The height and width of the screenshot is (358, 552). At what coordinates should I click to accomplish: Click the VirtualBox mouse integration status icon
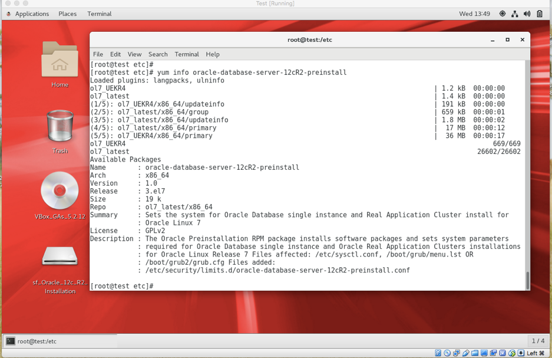pos(512,353)
